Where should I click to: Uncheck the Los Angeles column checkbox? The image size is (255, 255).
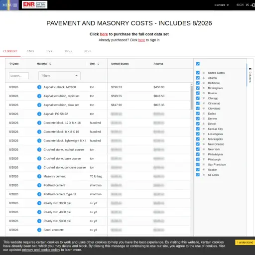pos(198,134)
